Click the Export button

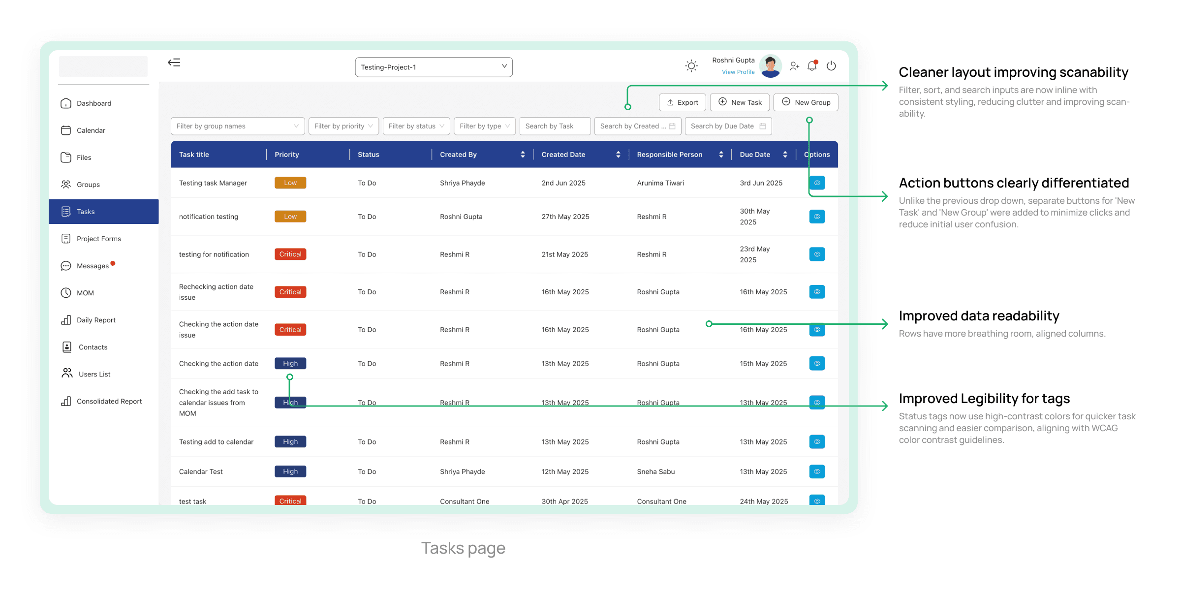(682, 102)
